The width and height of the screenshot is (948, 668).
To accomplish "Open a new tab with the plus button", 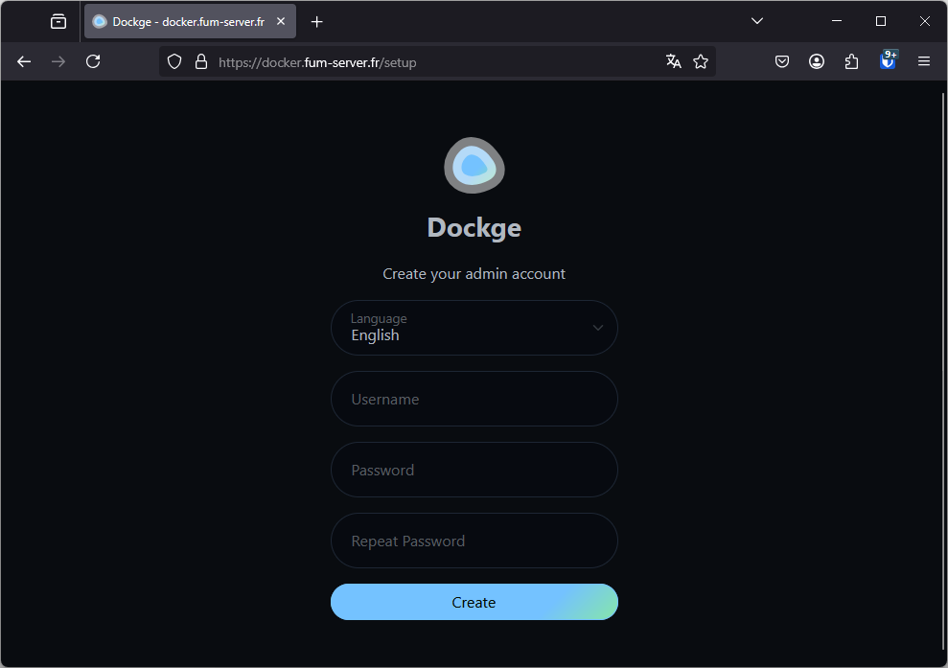I will click(316, 20).
